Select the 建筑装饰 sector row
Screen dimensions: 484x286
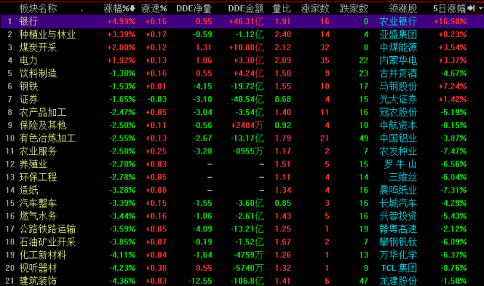click(242, 281)
